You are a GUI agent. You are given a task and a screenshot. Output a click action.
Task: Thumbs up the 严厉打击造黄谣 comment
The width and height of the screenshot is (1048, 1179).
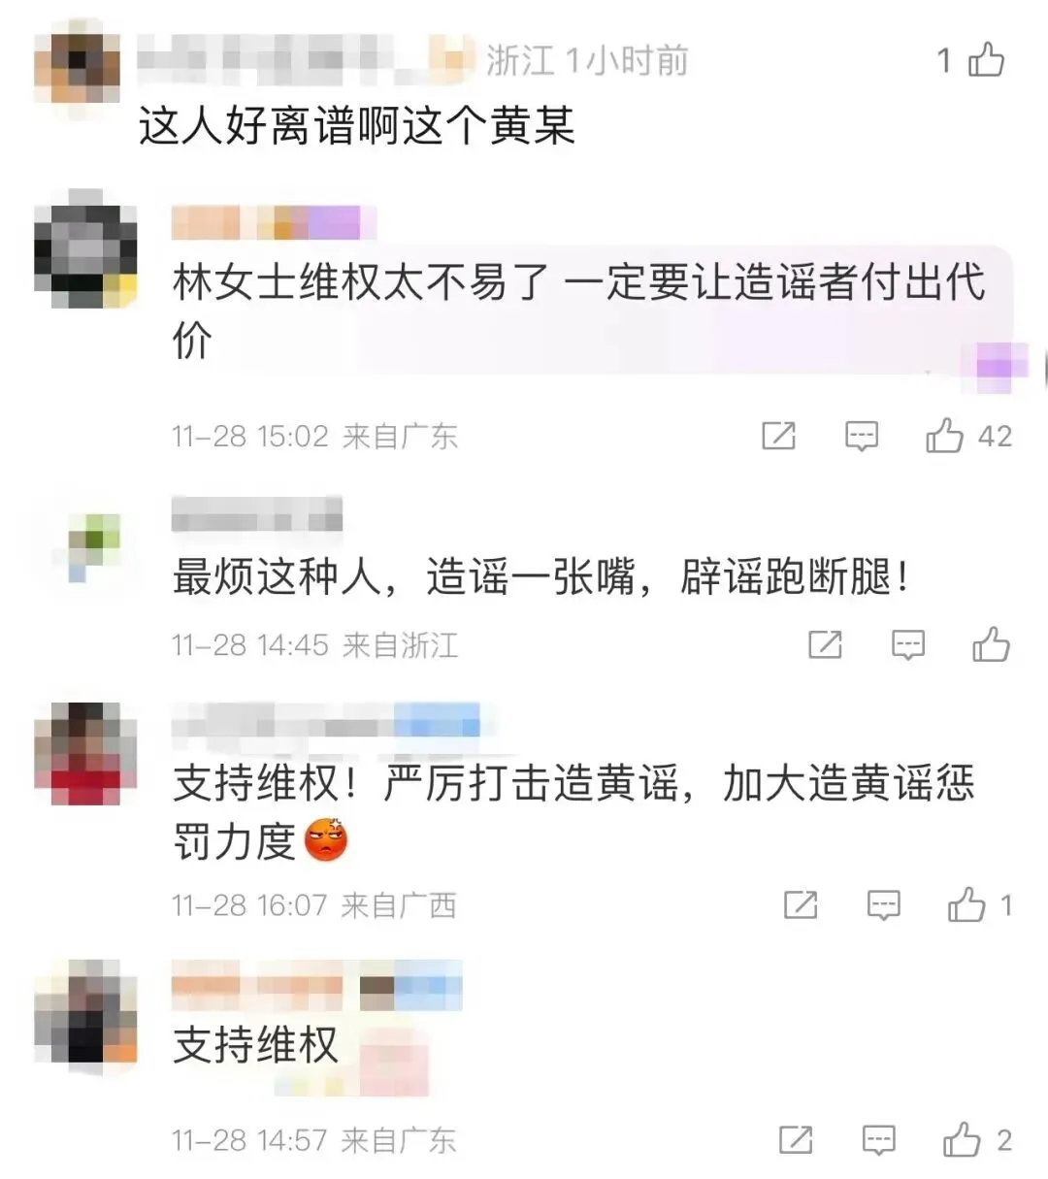pyautogui.click(x=966, y=905)
